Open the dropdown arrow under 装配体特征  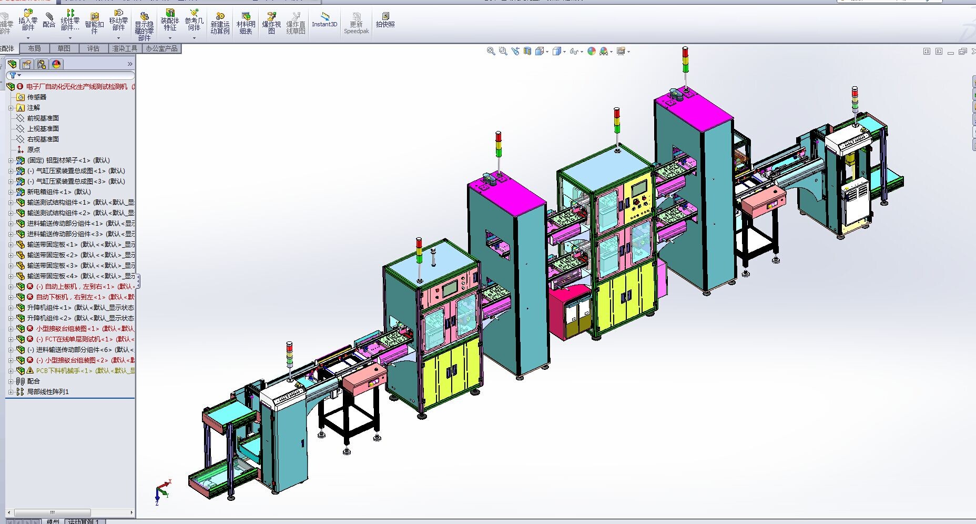tap(170, 38)
